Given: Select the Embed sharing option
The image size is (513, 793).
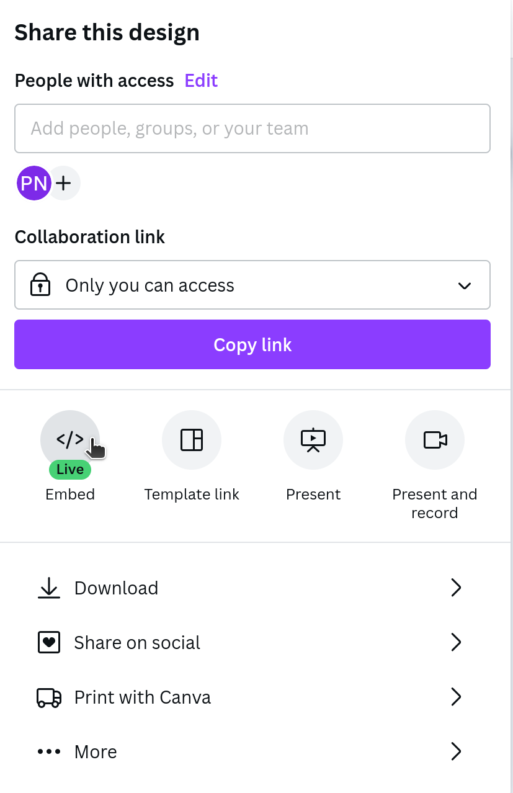Looking at the screenshot, I should click(x=70, y=439).
